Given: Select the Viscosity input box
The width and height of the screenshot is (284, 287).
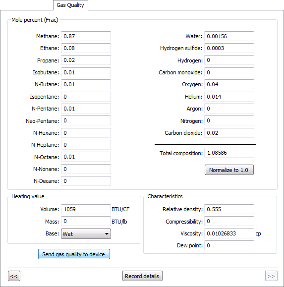Looking at the screenshot, I should click(x=229, y=233).
